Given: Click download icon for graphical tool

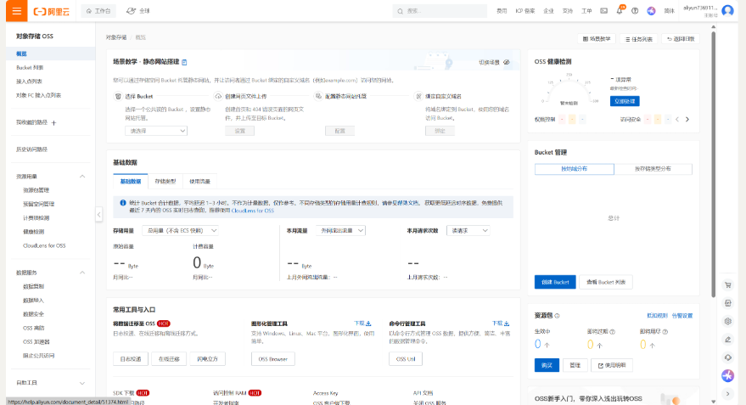Looking at the screenshot, I should (368, 323).
